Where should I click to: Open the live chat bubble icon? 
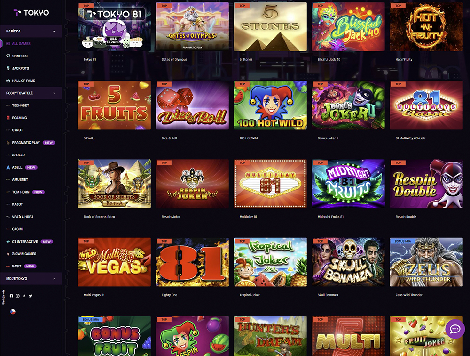pyautogui.click(x=455, y=329)
